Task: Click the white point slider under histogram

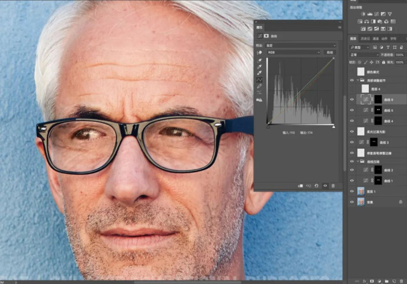Action: pos(333,126)
